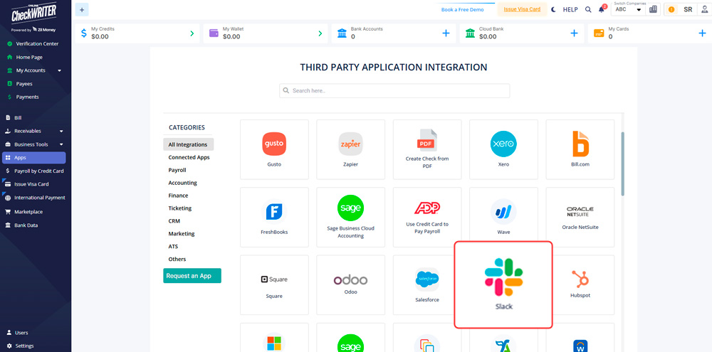Expand My Accounts in sidebar
Viewport: 712px width, 352px height.
click(x=34, y=70)
